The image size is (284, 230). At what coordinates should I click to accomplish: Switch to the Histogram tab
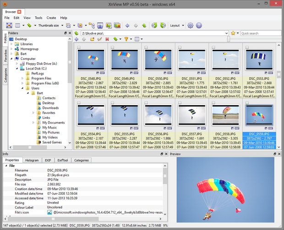(x=32, y=160)
